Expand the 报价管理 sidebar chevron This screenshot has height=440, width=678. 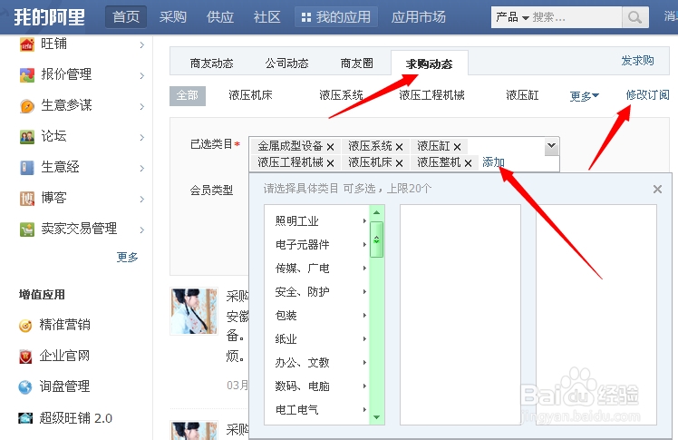pos(141,75)
